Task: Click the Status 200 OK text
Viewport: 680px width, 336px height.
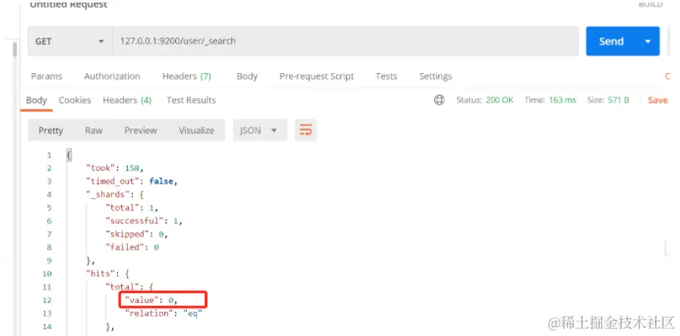Action: [484, 100]
